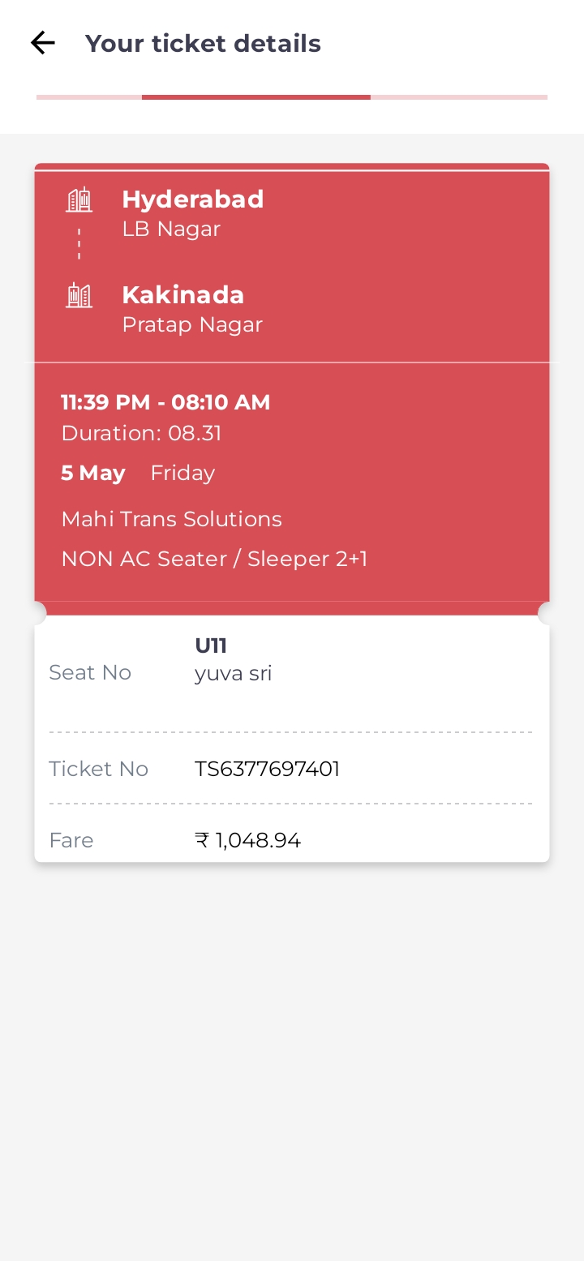
Task: Tap the Rupee fare amount ₹ 1,048.94
Action: pos(248,840)
